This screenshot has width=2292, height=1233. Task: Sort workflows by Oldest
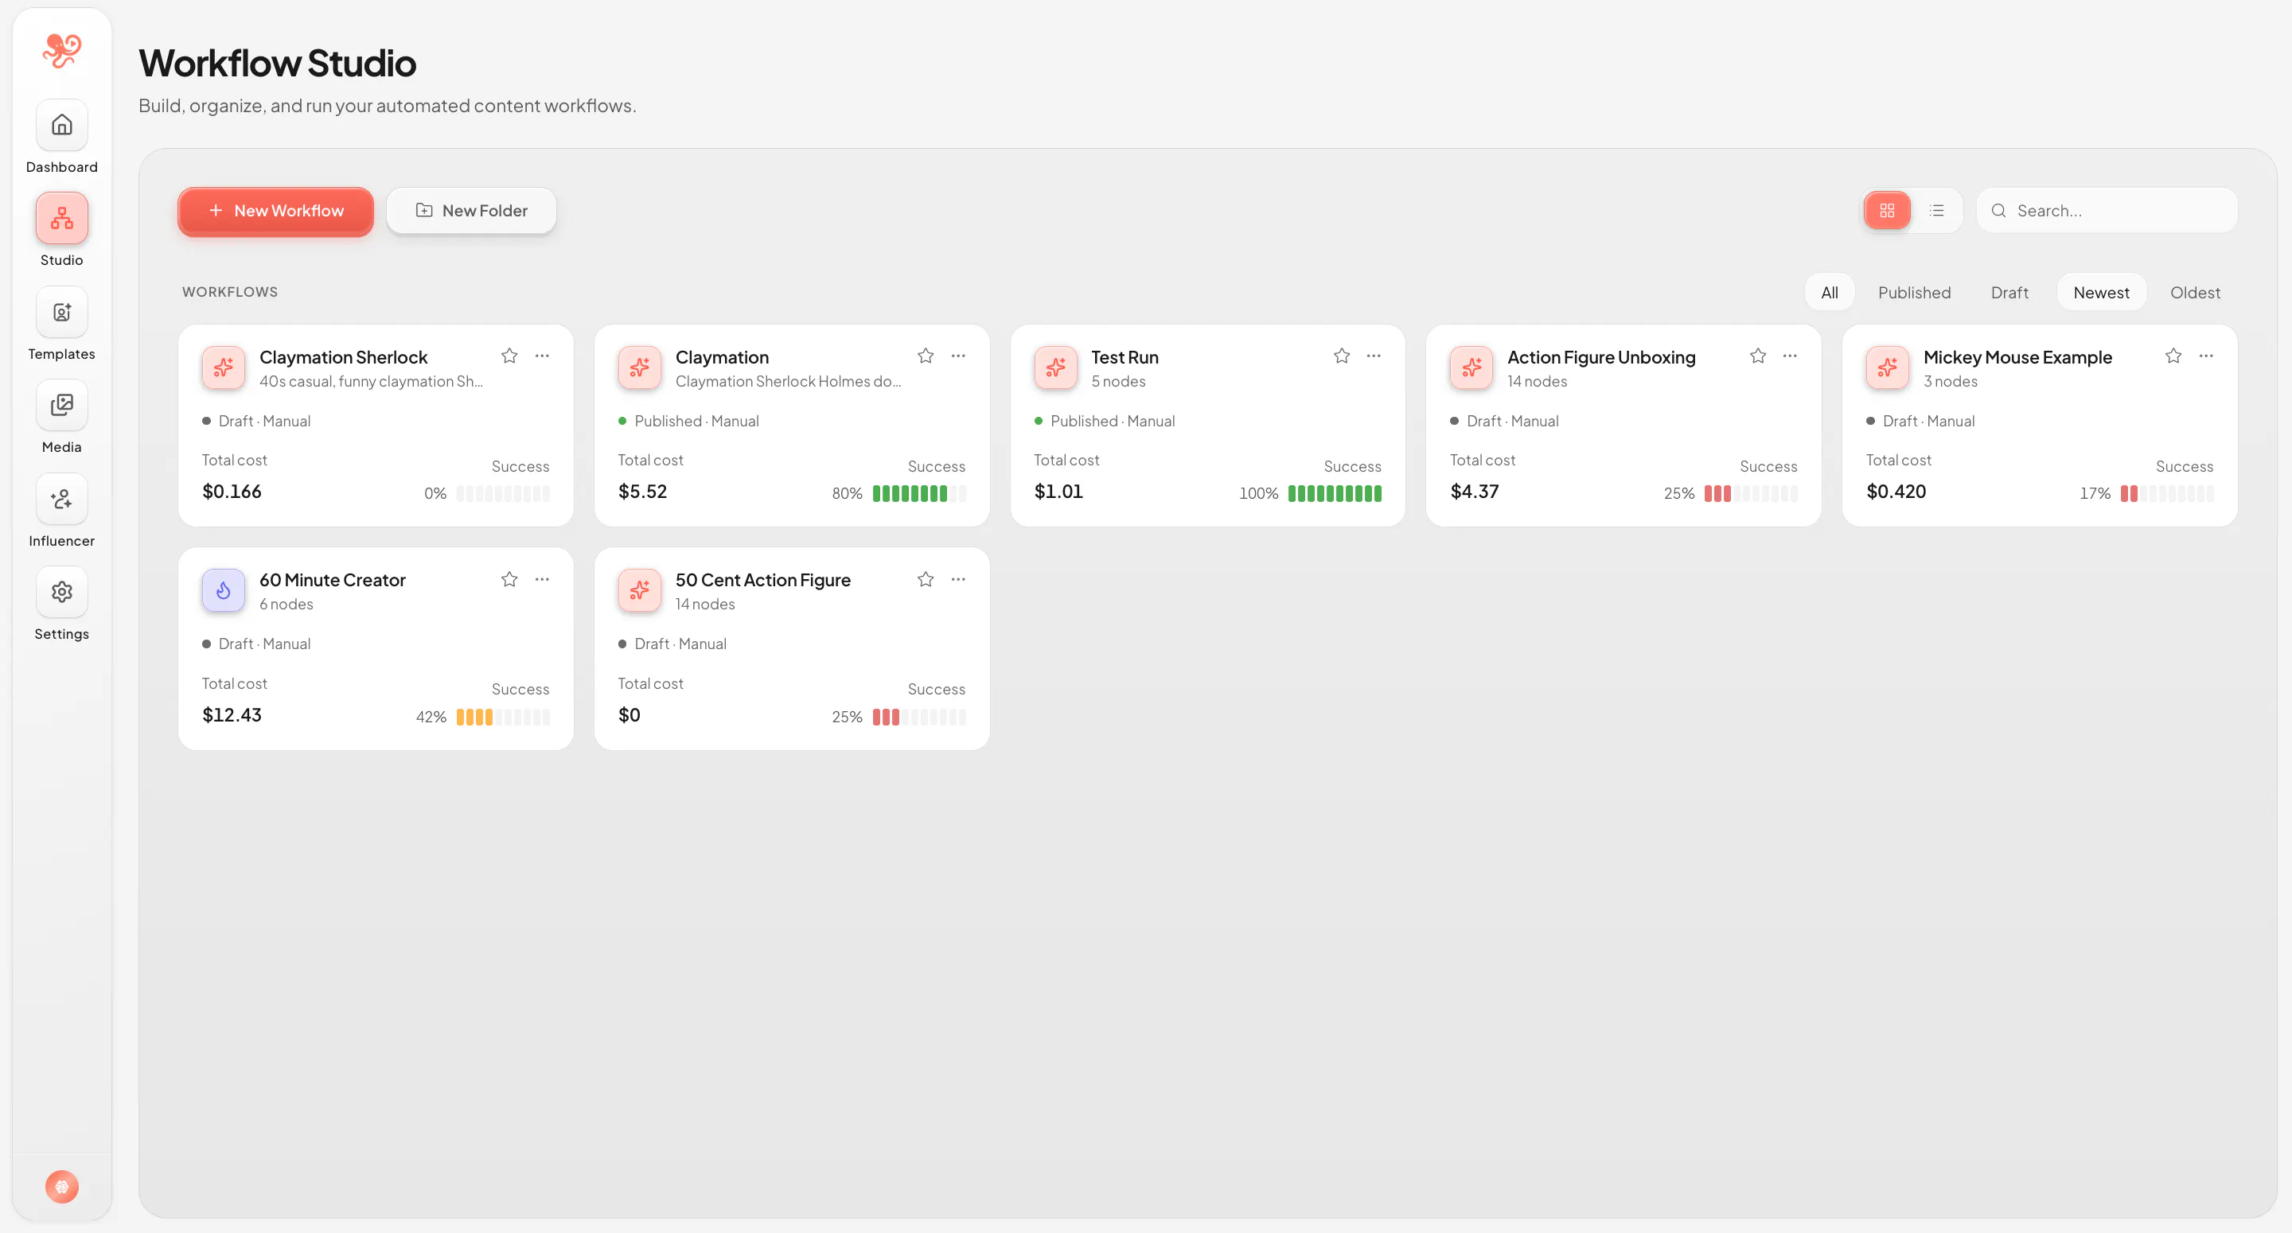[x=2195, y=293]
